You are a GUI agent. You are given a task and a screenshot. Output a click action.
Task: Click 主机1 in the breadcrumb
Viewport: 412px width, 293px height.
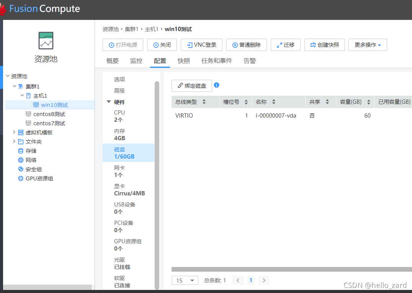(x=152, y=29)
